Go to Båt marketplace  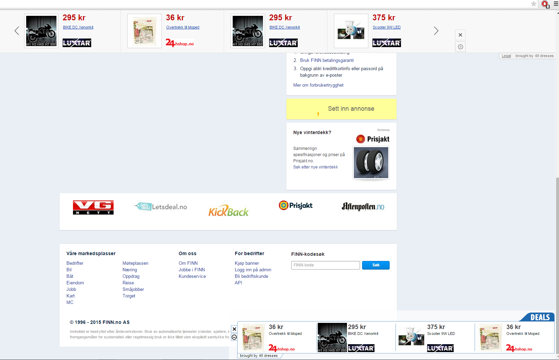click(x=70, y=276)
